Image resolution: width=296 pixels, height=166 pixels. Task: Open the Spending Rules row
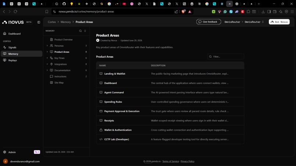click(170, 102)
